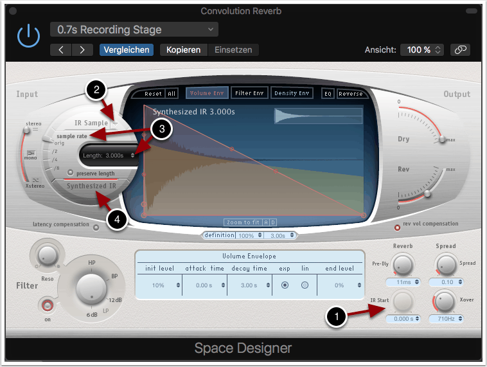
Task: Select the lin envelope radio button
Action: tap(305, 285)
